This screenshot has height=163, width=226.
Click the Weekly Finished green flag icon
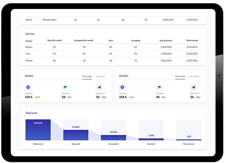(65, 87)
